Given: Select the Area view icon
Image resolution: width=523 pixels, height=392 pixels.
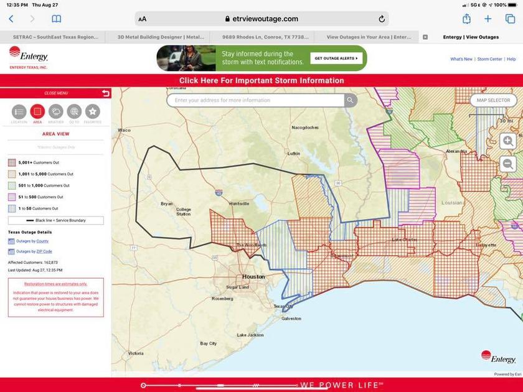Looking at the screenshot, I should click(37, 111).
